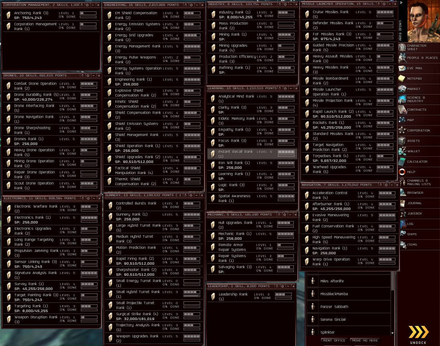This screenshot has width=440, height=346.
Task: Toggle pin on the Engineering skills window
Action: (x=191, y=5)
